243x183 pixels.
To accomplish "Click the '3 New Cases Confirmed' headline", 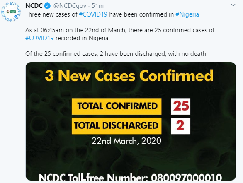I will point(129,76).
